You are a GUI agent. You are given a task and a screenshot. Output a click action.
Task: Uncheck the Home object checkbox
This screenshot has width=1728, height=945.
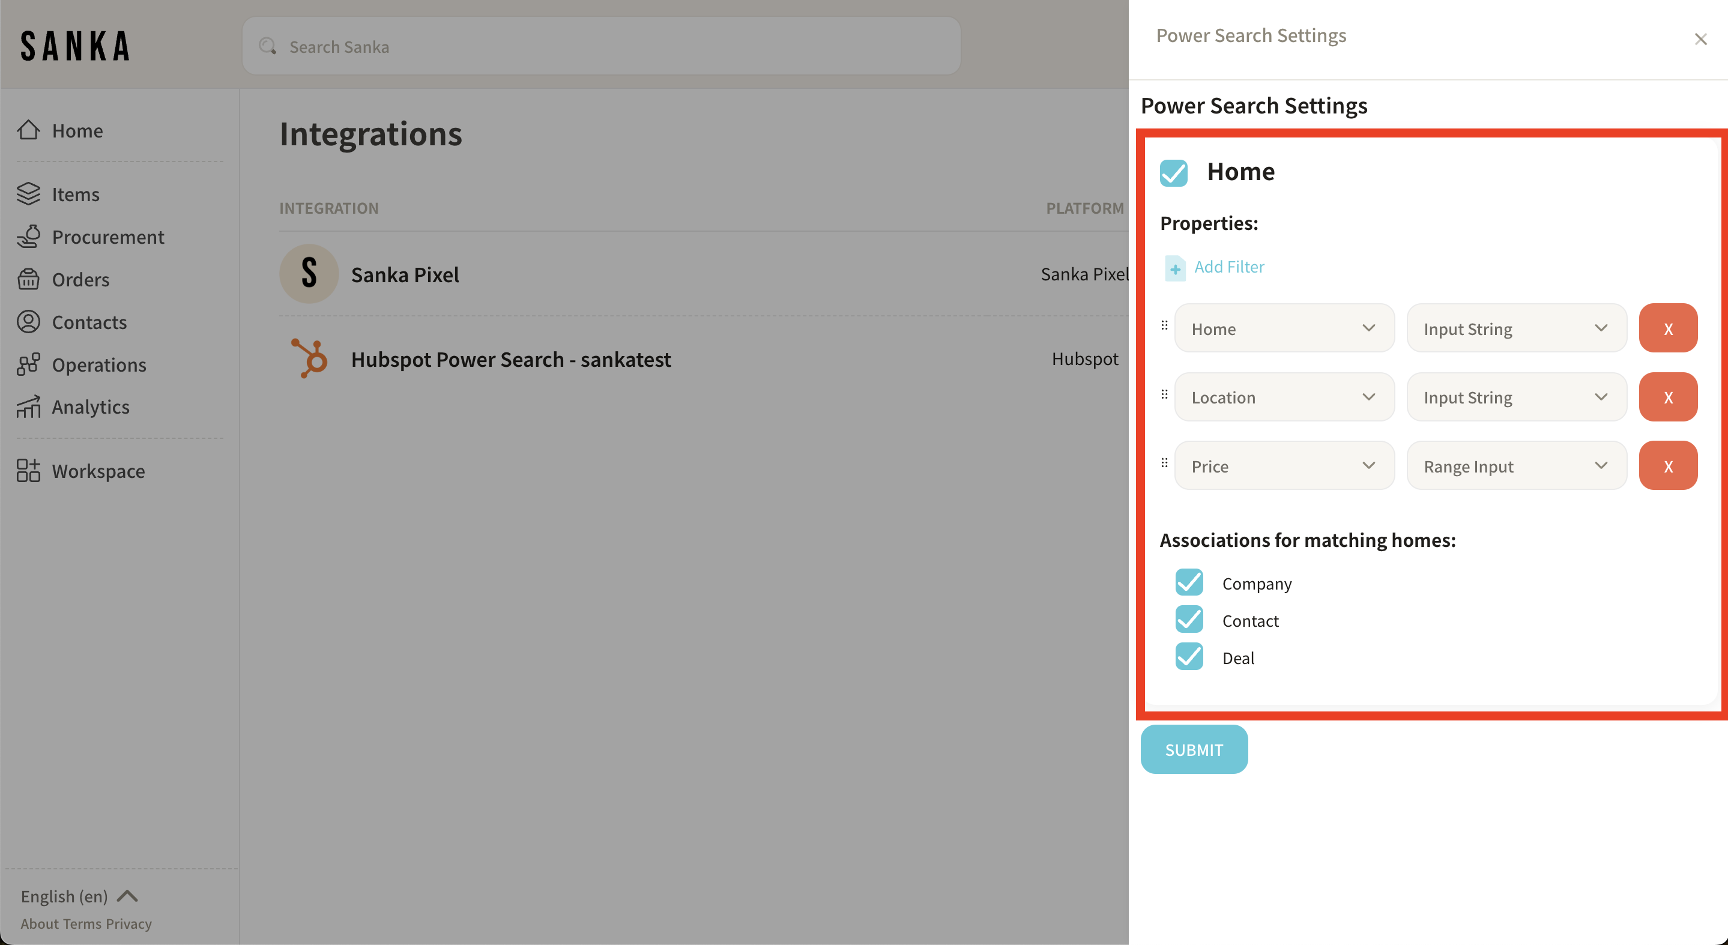[1173, 172]
